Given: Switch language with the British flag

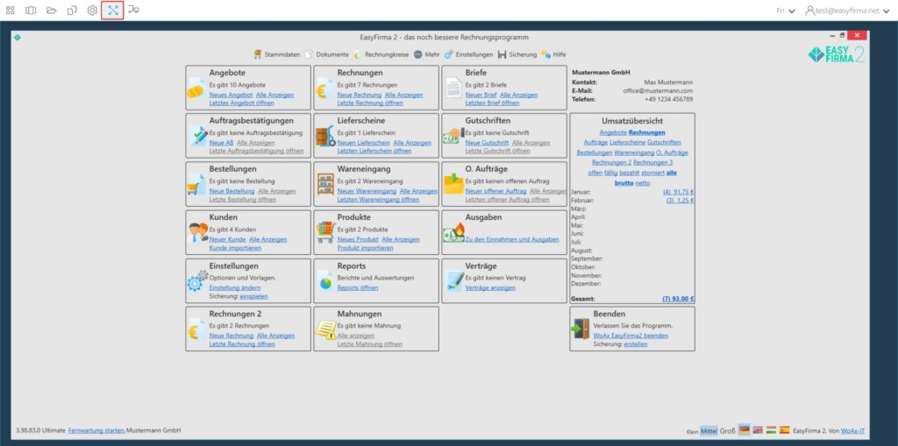Looking at the screenshot, I should (757, 430).
